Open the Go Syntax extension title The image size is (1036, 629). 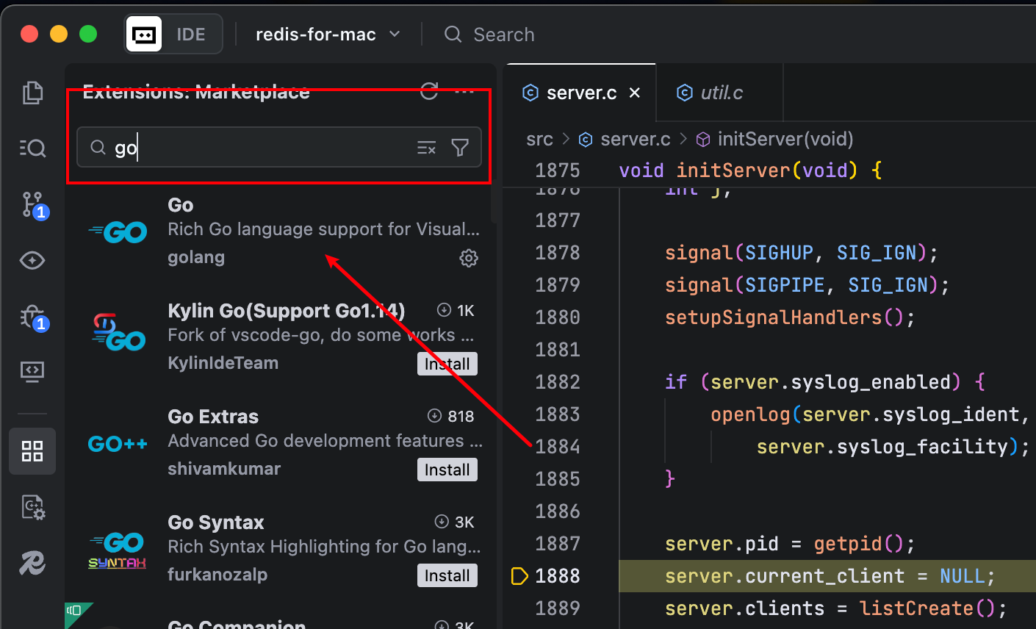coord(215,522)
